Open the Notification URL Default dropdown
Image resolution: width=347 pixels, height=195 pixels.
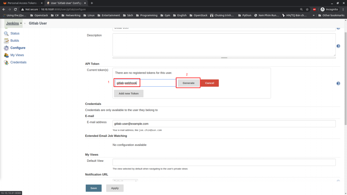125,181
